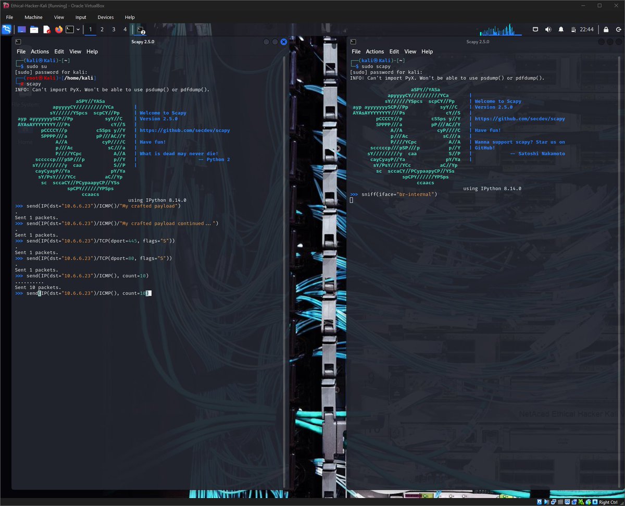
Task: Open the power manager battery icon
Action: click(574, 30)
